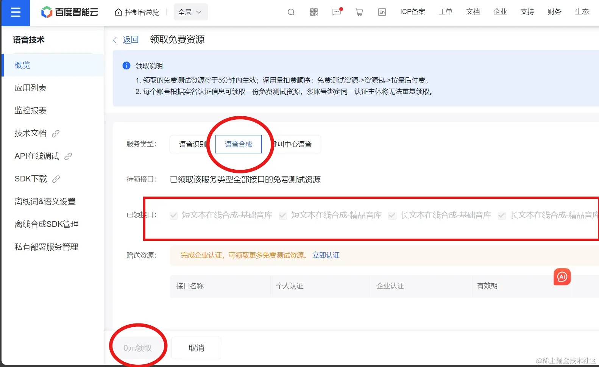Expand the 全局 region dropdown
599x367 pixels.
click(190, 12)
